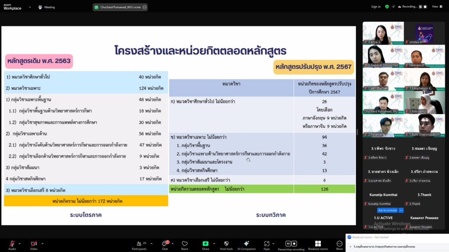449x252 pixels.
Task: Select Chuchard Punsawad_WU video thumbnail
Action: point(383,102)
